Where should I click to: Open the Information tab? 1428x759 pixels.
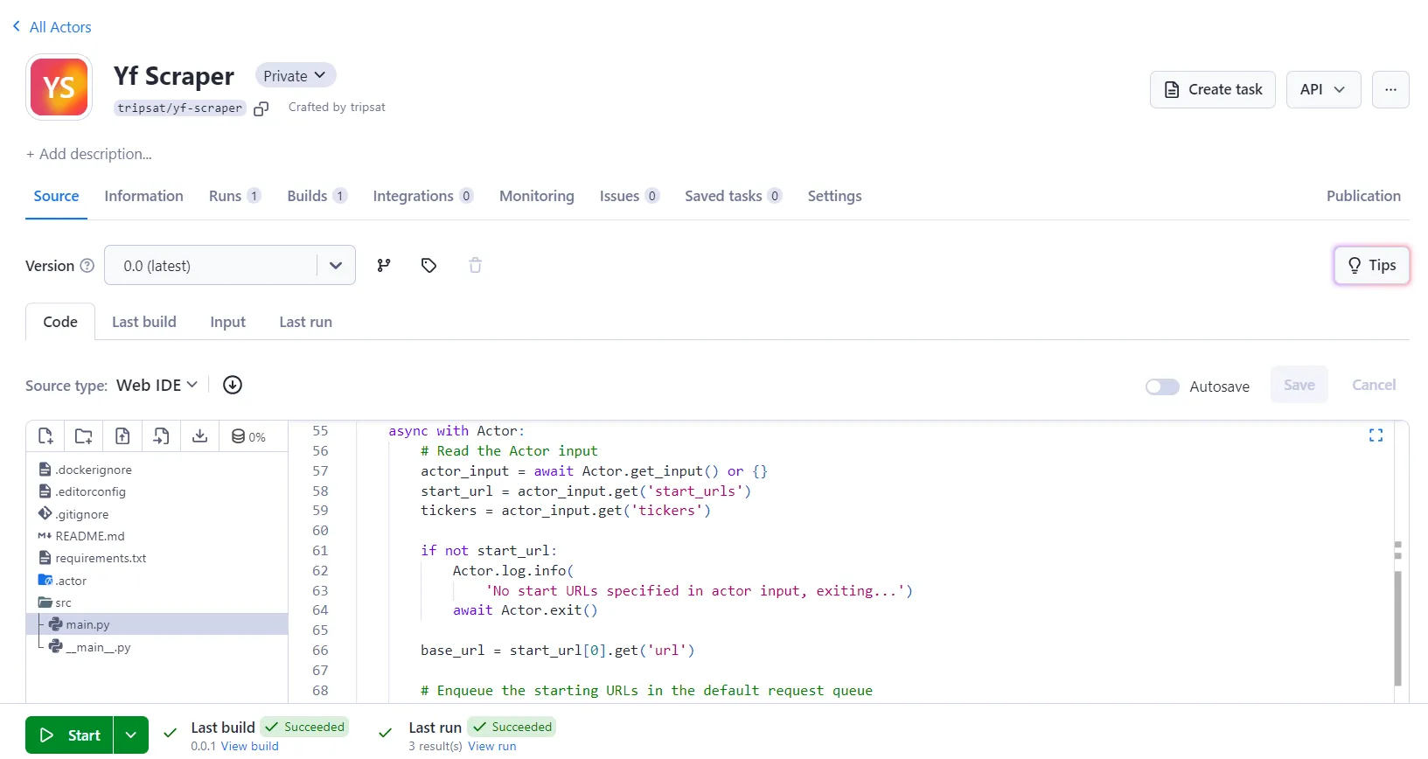[143, 196]
